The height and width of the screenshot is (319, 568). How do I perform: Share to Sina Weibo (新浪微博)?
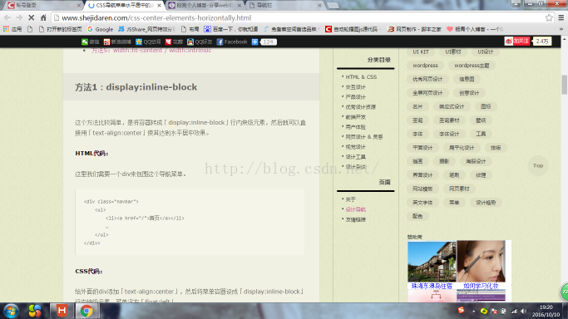pyautogui.click(x=117, y=42)
